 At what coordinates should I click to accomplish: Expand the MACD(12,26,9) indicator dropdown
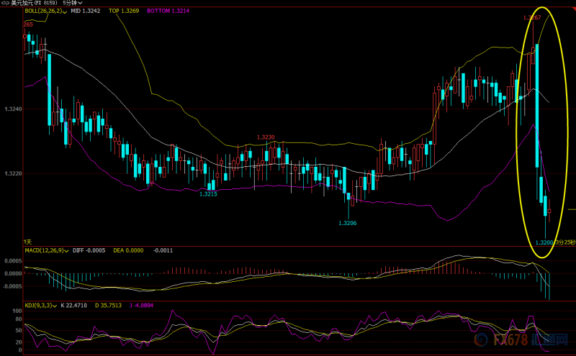66,251
